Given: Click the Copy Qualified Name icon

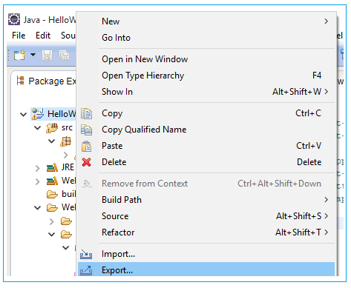Looking at the screenshot, I should tap(87, 130).
